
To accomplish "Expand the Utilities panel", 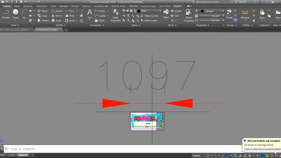I will (248, 25).
